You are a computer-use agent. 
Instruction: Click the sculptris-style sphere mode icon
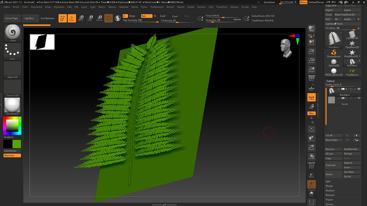click(x=117, y=18)
